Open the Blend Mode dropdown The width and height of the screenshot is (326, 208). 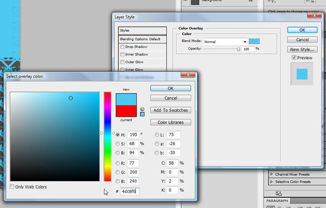[225, 42]
